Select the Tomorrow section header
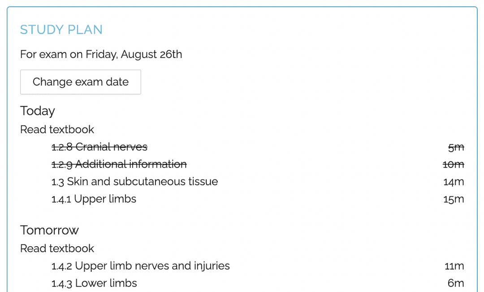 tap(49, 230)
